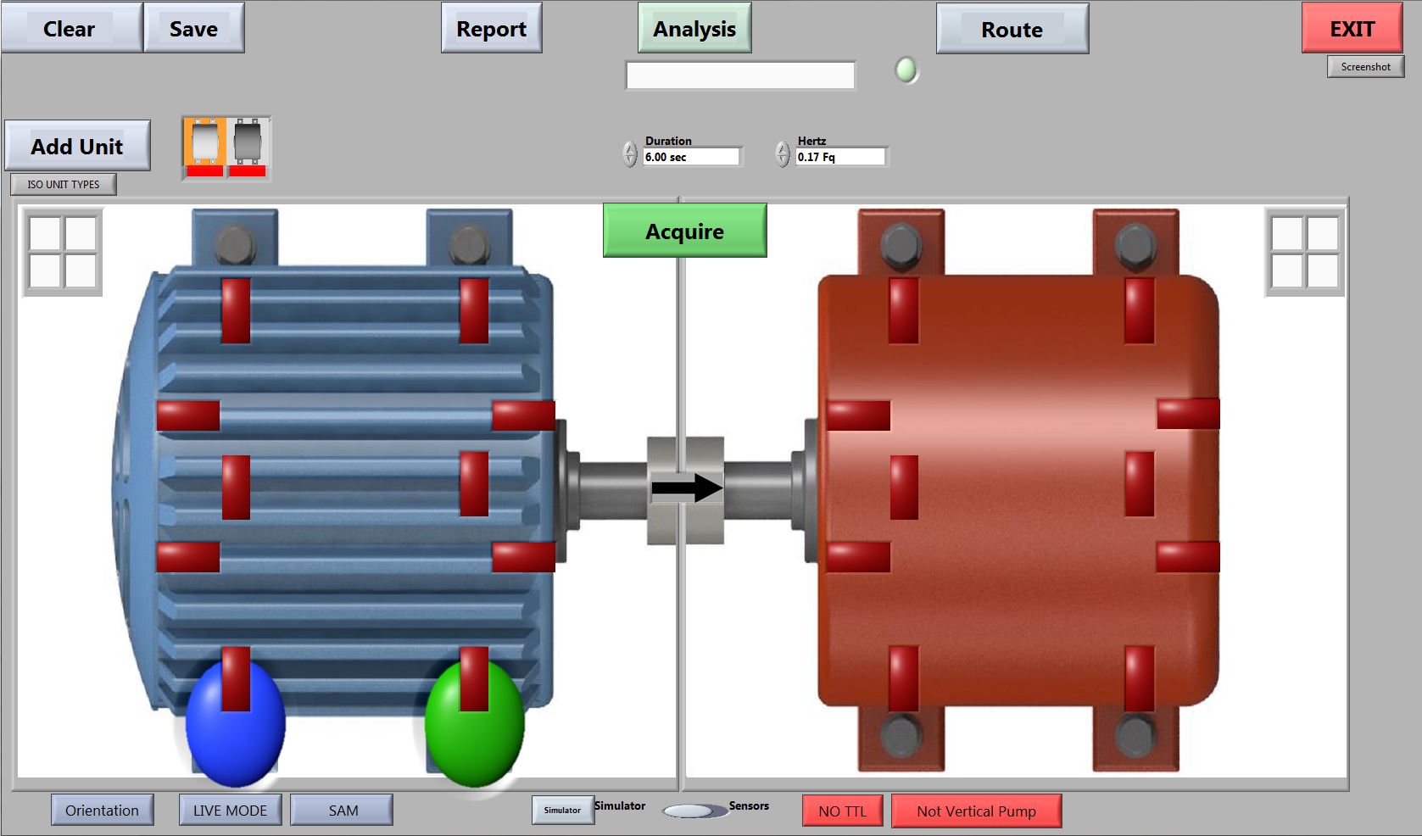Click top-left vertical red marker on blue motor

[236, 311]
